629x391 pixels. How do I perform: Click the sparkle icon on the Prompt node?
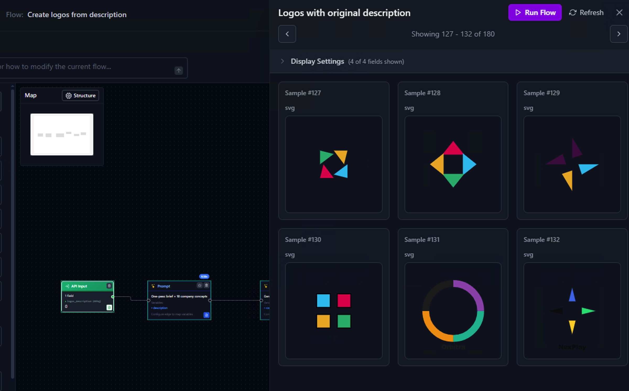point(153,286)
